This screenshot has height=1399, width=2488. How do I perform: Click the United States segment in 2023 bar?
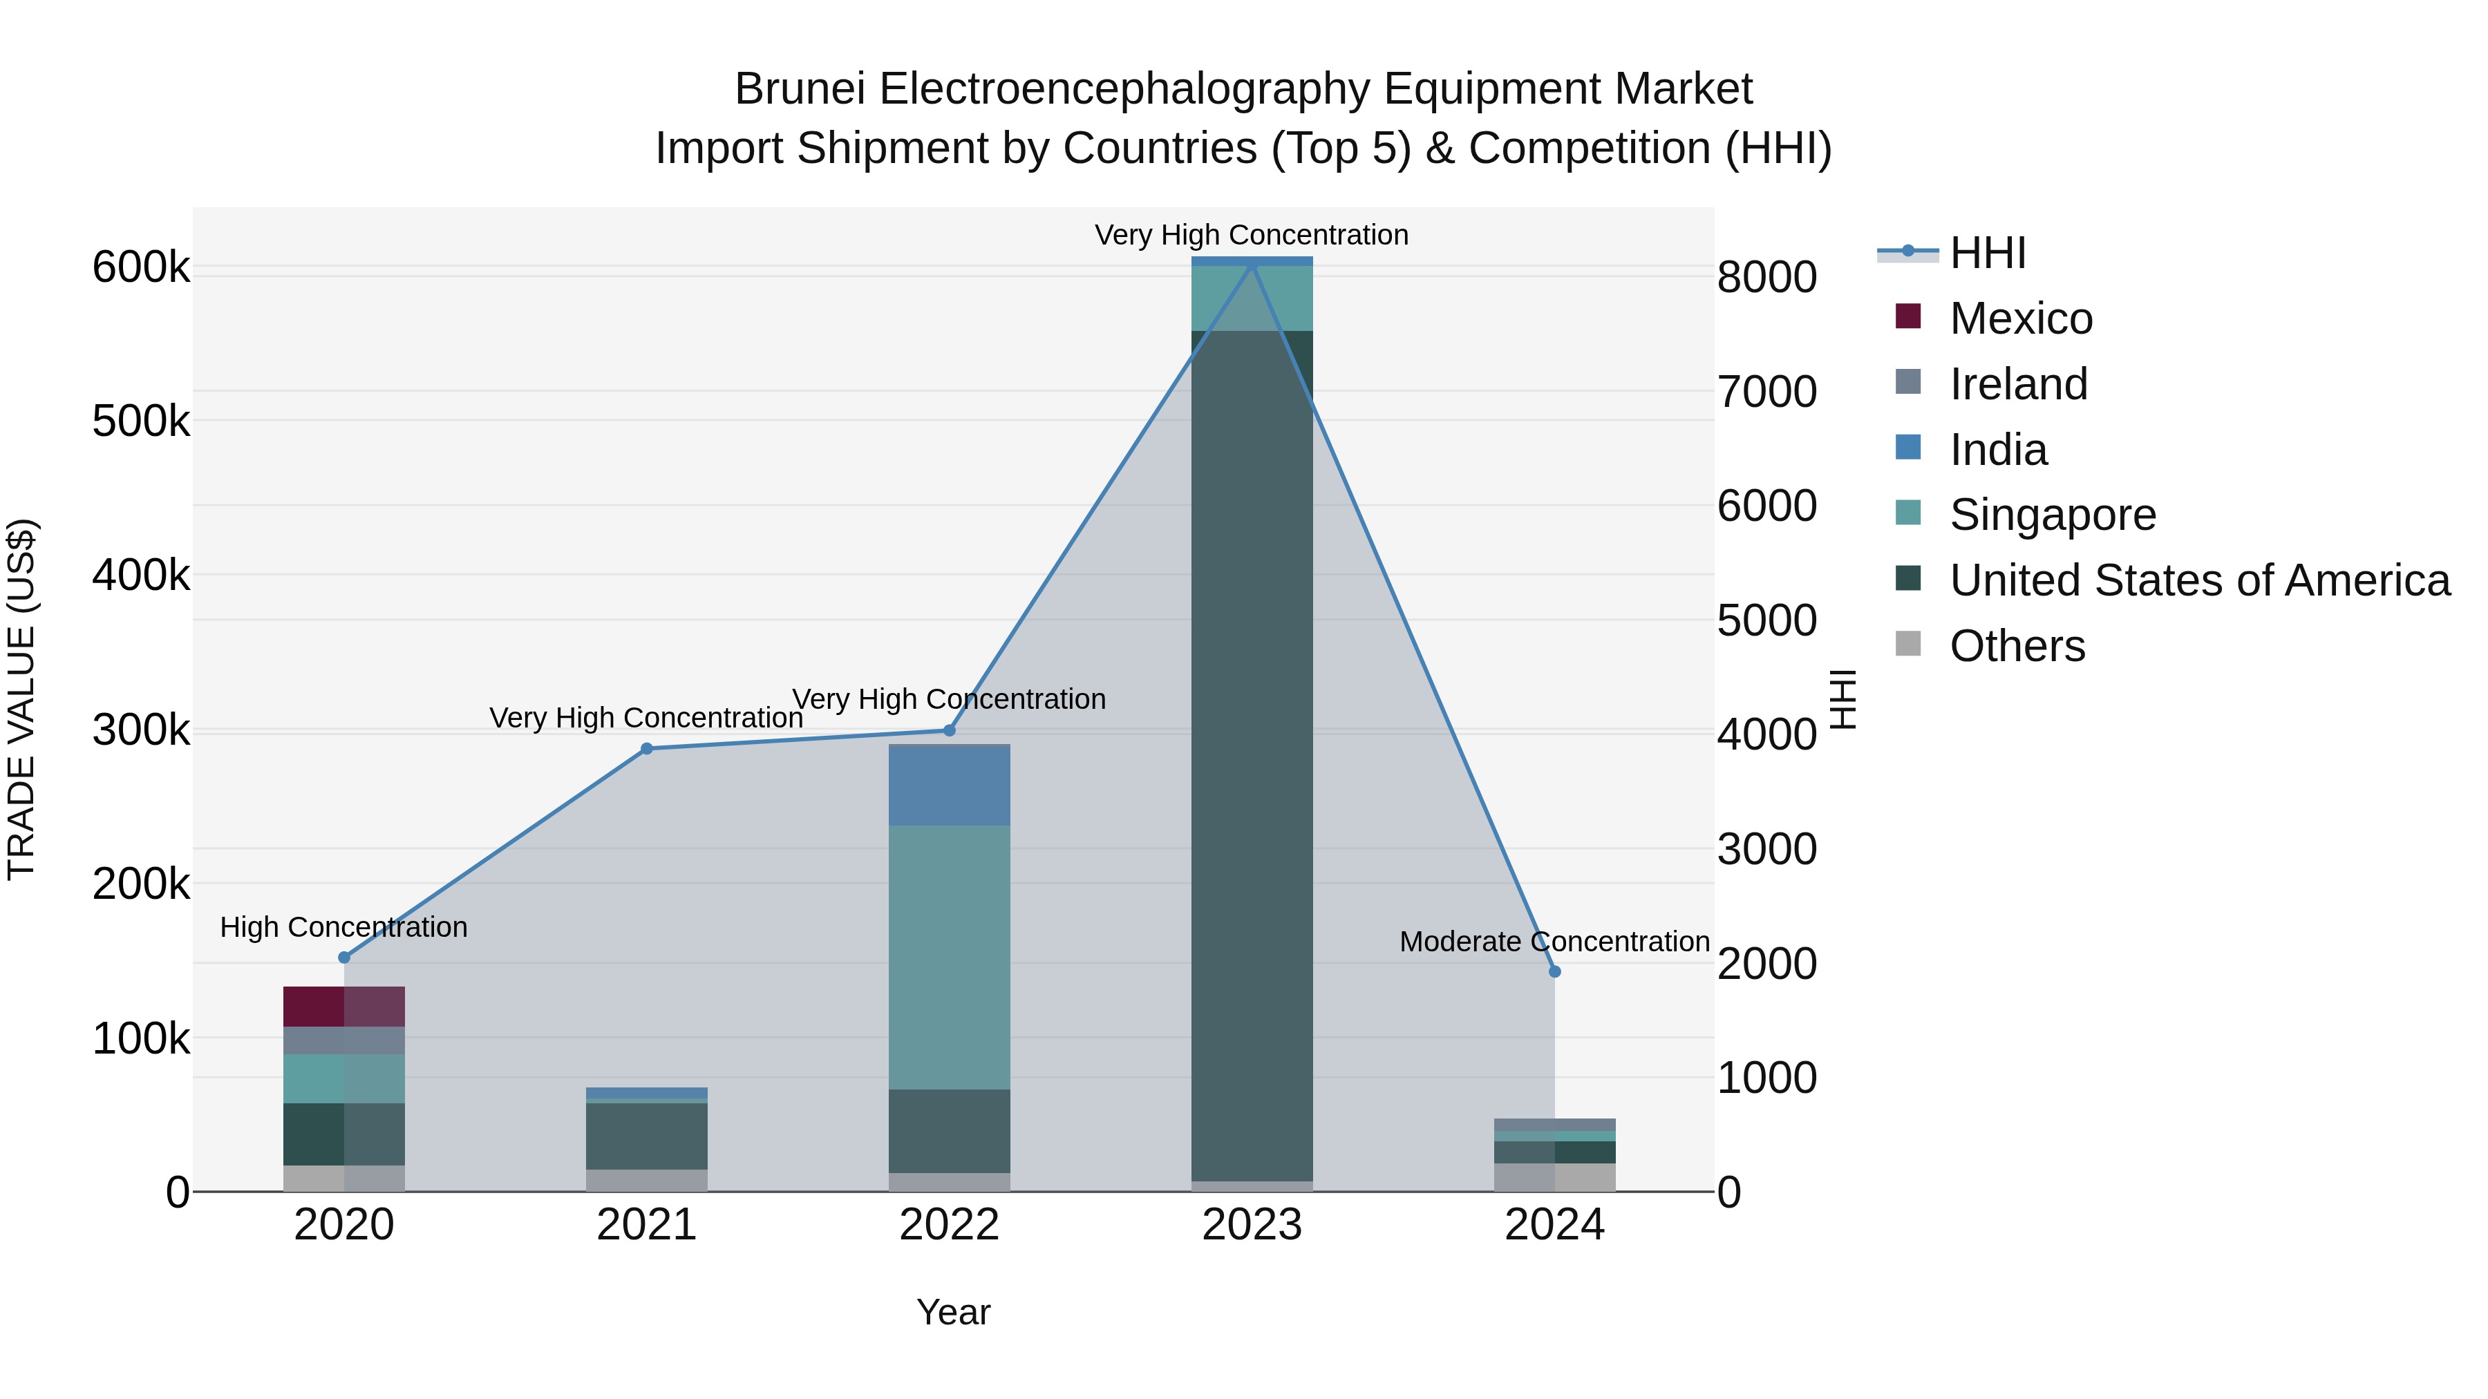pos(1252,756)
